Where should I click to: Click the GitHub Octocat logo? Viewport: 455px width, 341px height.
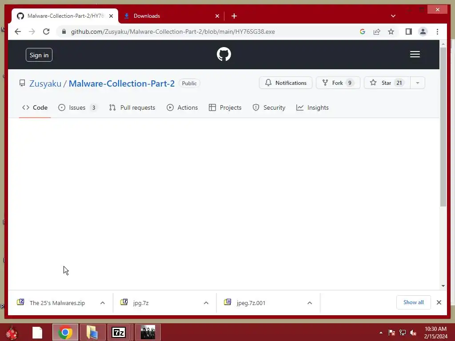pyautogui.click(x=224, y=54)
